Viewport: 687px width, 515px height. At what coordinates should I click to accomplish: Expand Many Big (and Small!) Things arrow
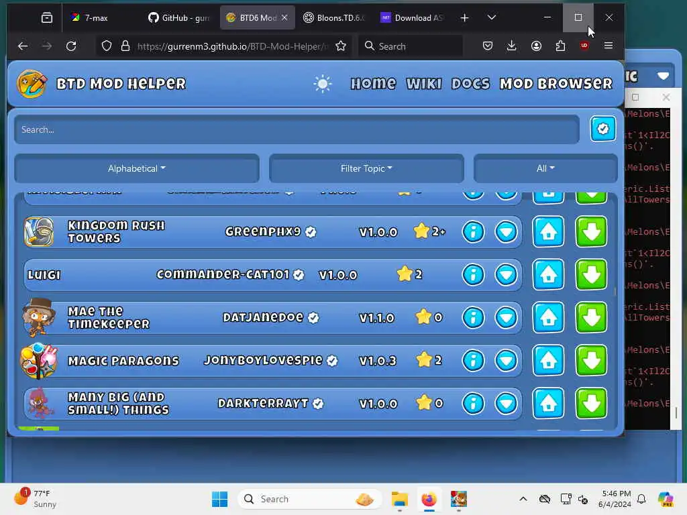(506, 403)
